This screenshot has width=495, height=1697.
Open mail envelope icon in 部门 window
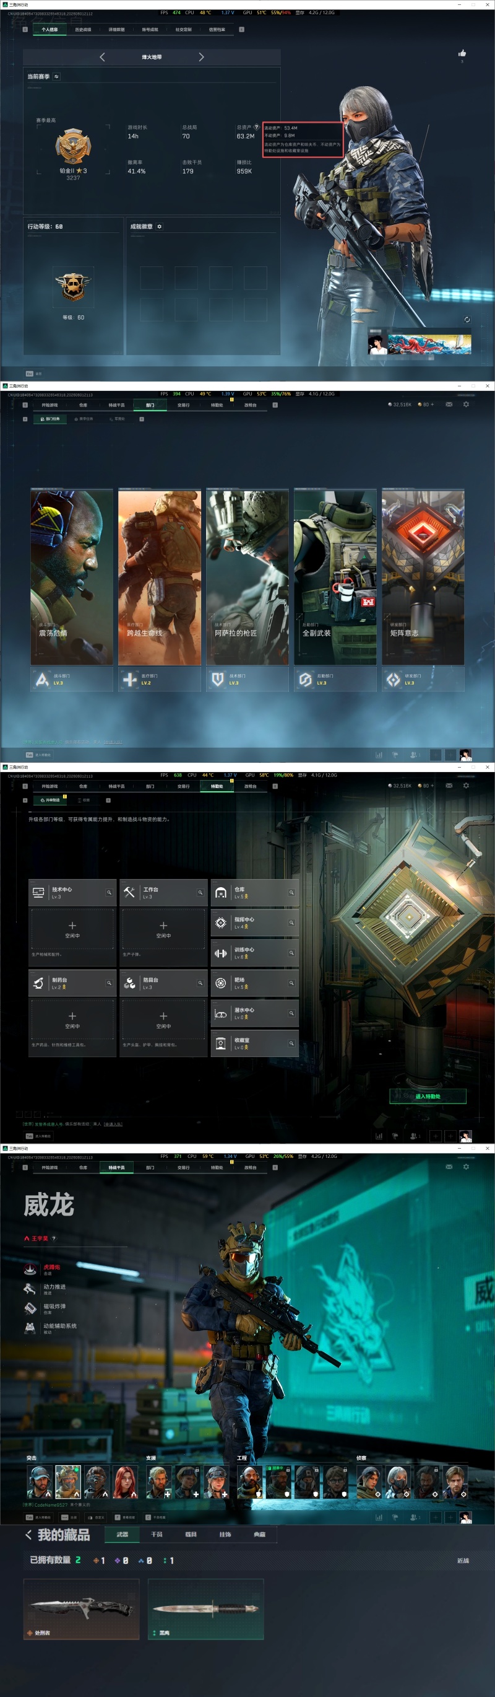pos(449,405)
